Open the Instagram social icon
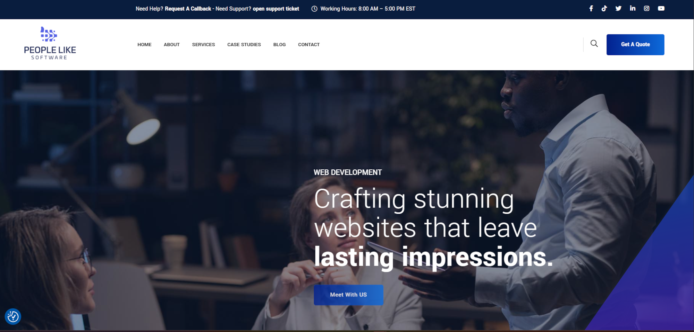The image size is (694, 332). tap(646, 9)
